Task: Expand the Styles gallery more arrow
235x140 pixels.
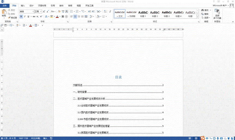Action: (x=198, y=16)
